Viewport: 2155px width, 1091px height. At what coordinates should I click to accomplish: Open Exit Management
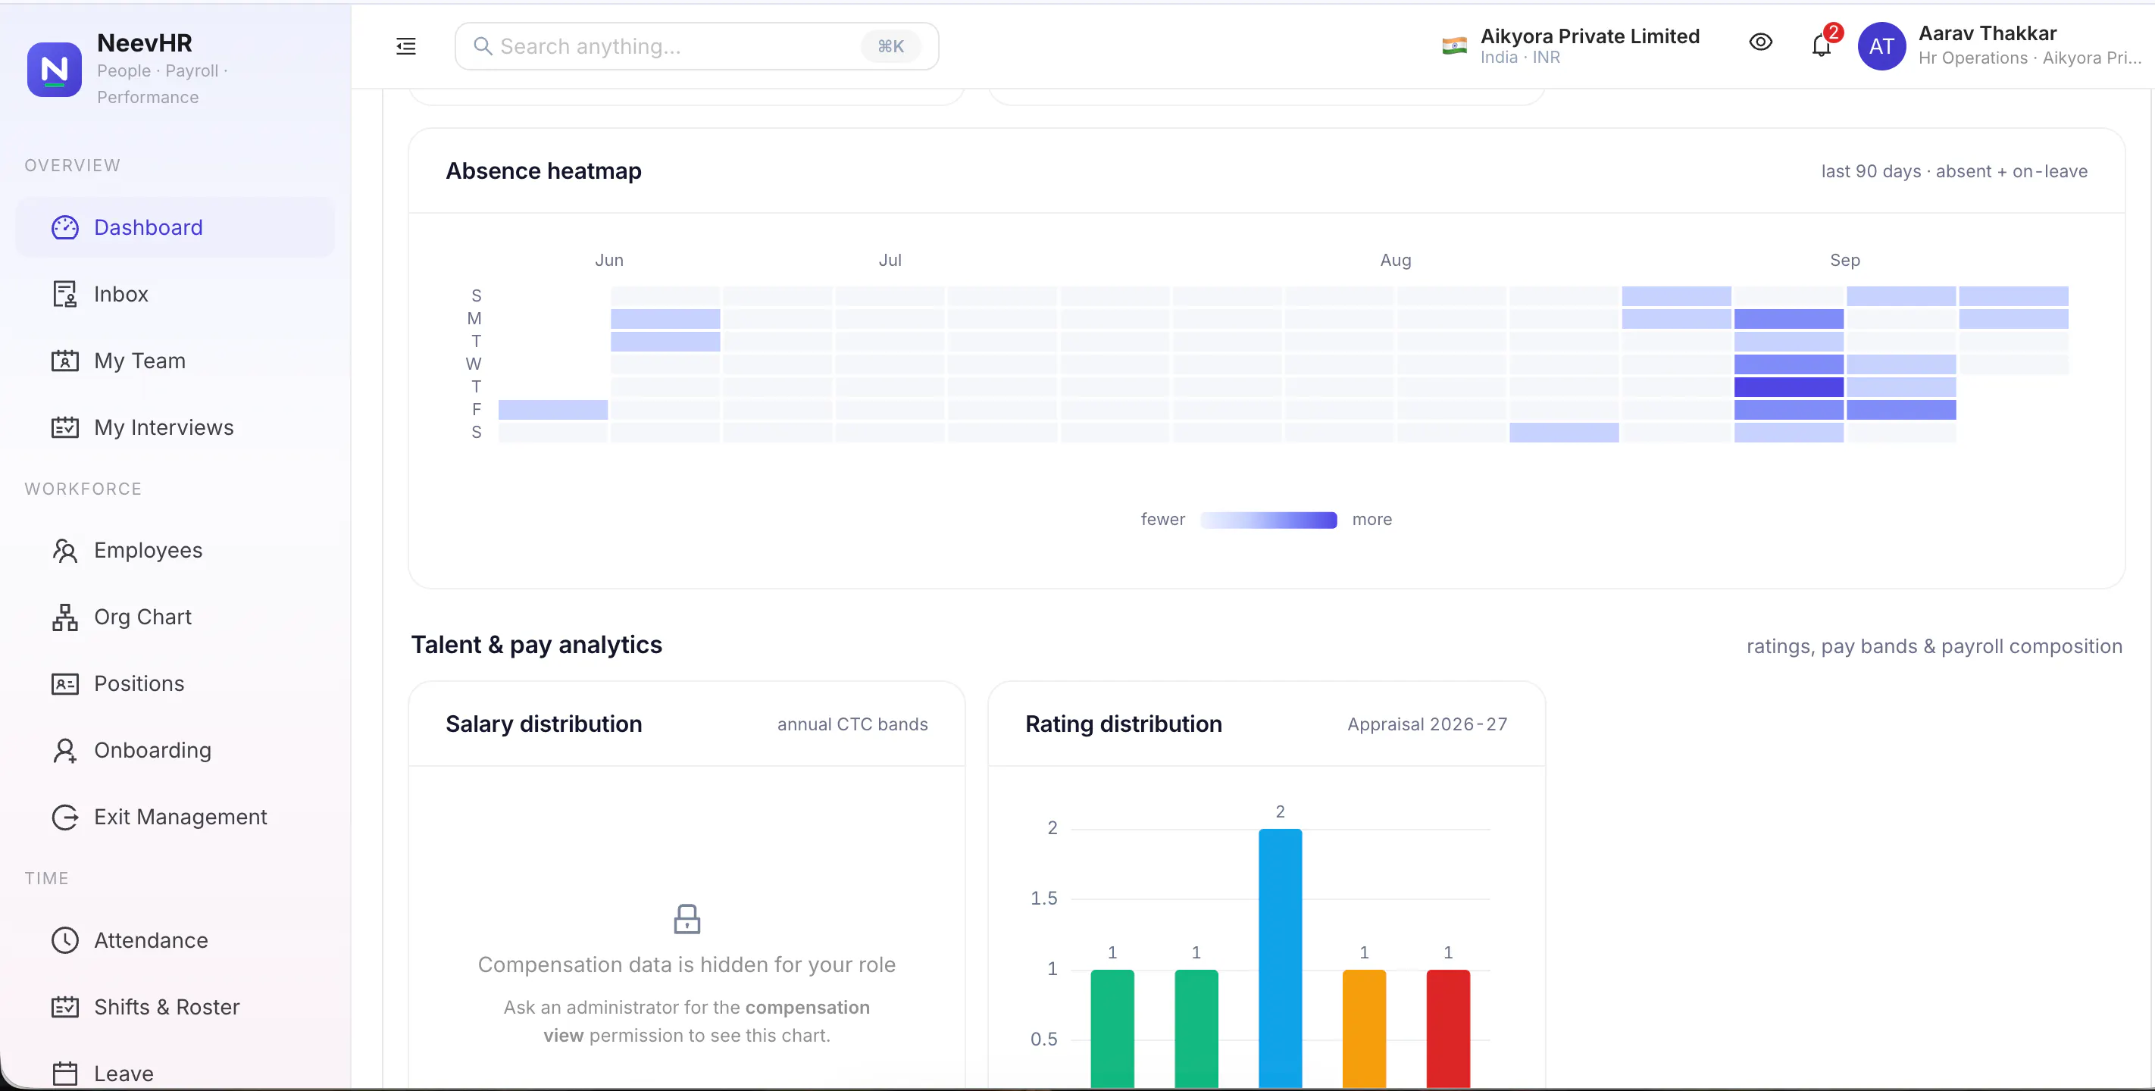176,817
